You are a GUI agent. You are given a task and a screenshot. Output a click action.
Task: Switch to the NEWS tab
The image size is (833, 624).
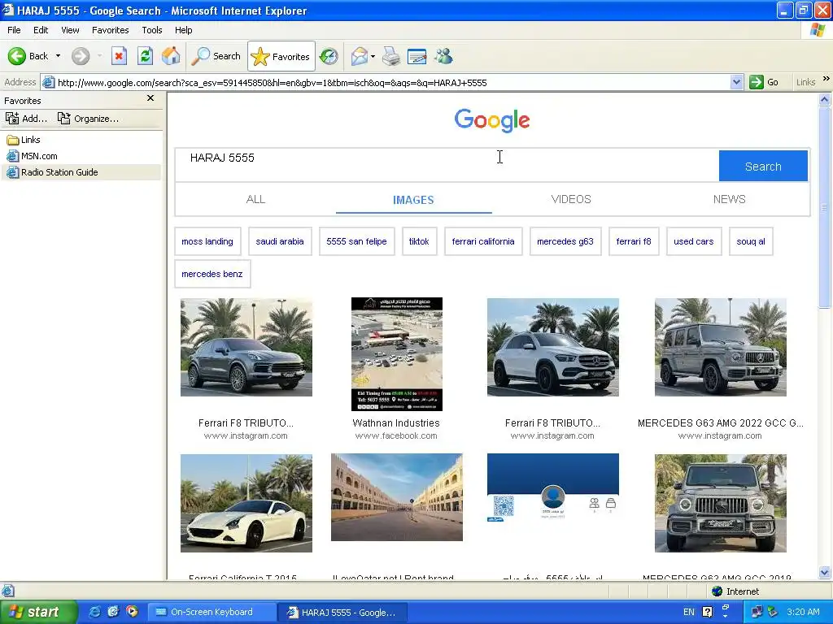point(730,200)
